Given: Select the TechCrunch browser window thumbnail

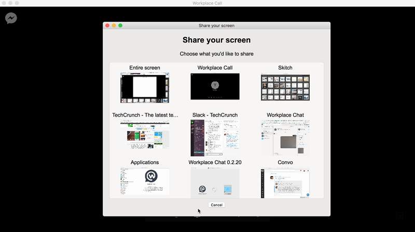Looking at the screenshot, I should [x=145, y=134].
